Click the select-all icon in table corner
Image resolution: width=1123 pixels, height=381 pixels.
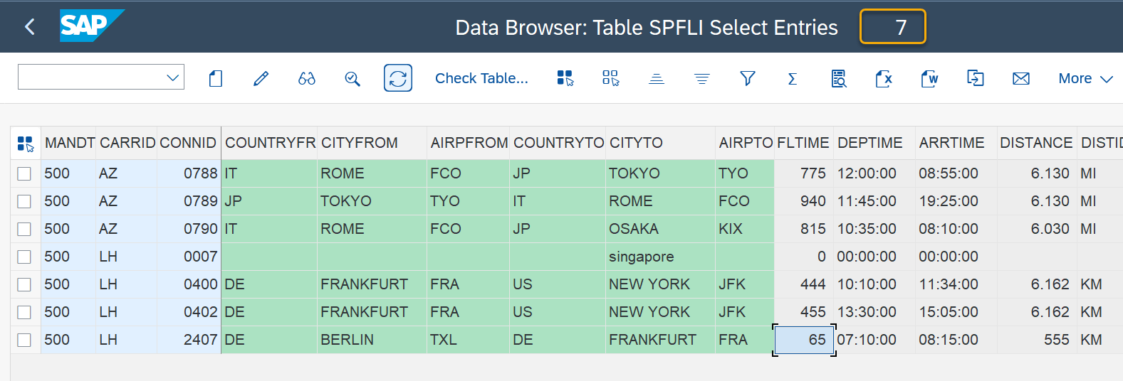pyautogui.click(x=26, y=144)
